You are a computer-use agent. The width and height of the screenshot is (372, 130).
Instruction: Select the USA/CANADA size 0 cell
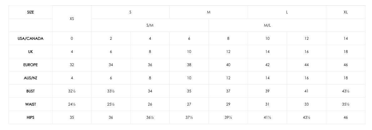(x=72, y=39)
